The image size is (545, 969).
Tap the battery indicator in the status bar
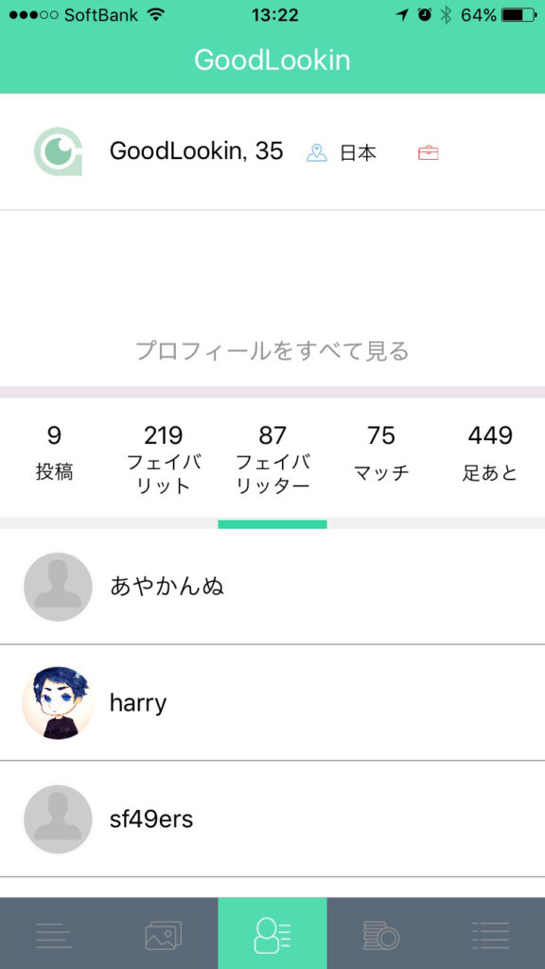pyautogui.click(x=516, y=14)
